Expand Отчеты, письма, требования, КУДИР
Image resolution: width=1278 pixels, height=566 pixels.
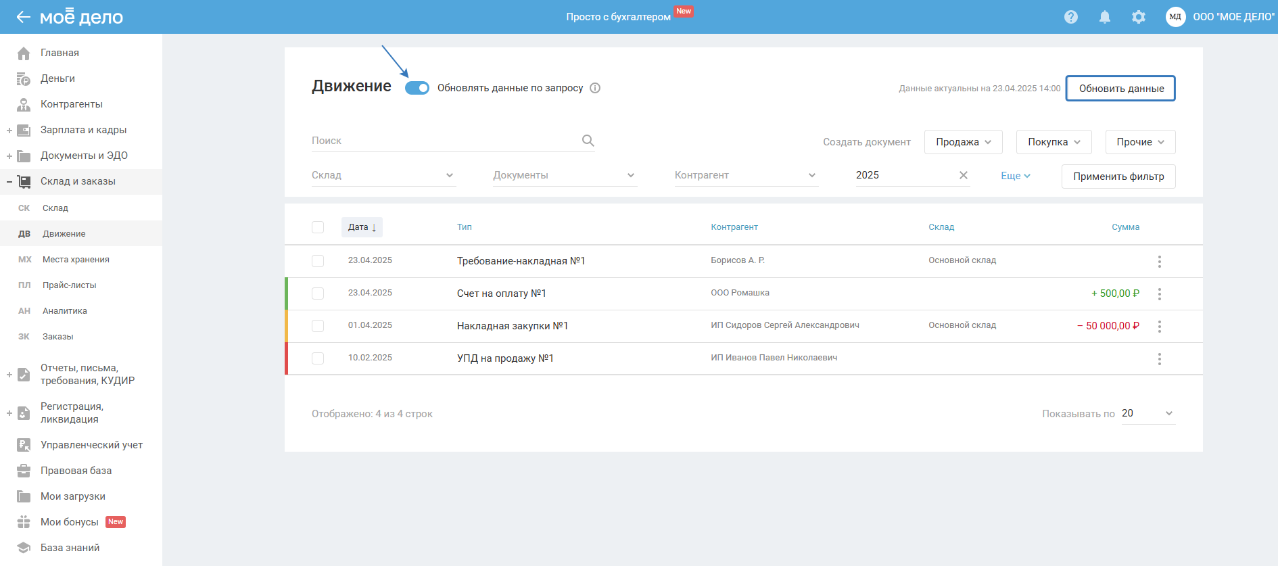click(x=9, y=375)
